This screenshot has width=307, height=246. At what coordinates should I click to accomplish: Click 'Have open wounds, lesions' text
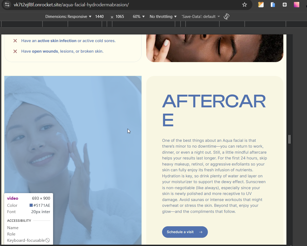[62, 51]
